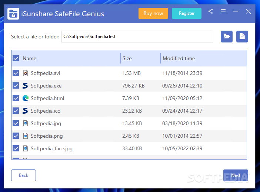Uncheck the Softpedia.html checkbox
The height and width of the screenshot is (192, 260).
pyautogui.click(x=16, y=98)
